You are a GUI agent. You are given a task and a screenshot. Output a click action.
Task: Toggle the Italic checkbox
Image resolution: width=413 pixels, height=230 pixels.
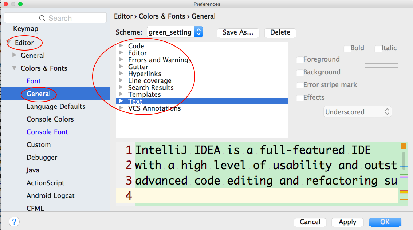[x=378, y=48]
